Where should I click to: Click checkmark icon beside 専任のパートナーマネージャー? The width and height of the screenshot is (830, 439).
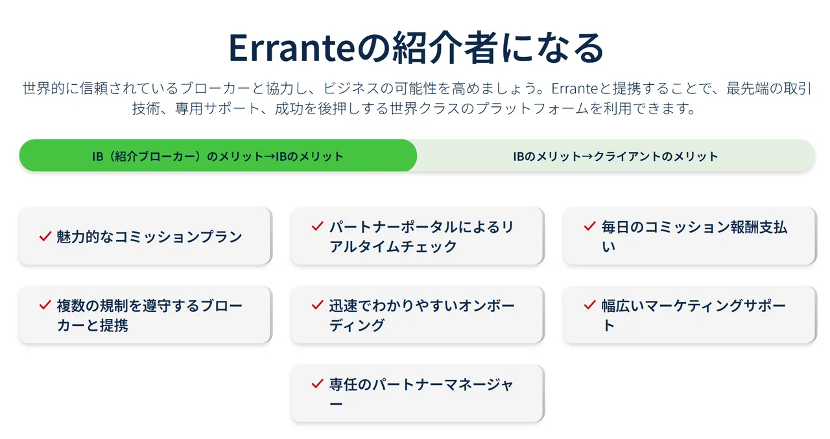(317, 384)
